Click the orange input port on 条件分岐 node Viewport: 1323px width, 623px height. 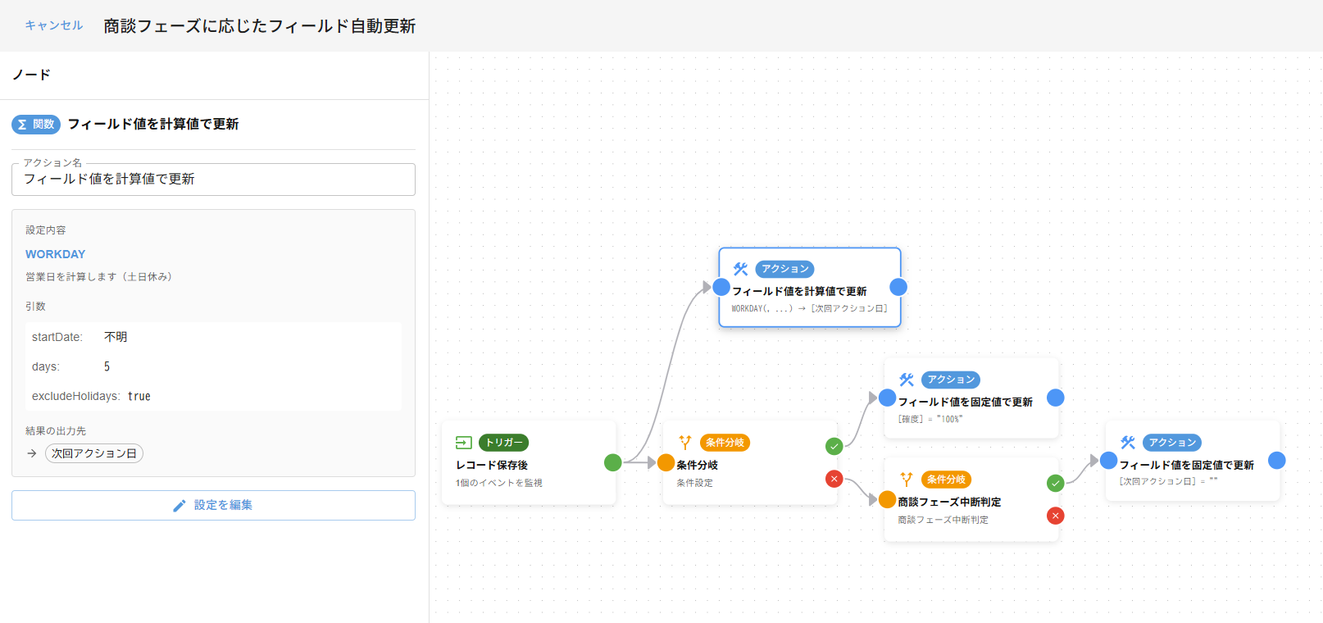tap(666, 463)
